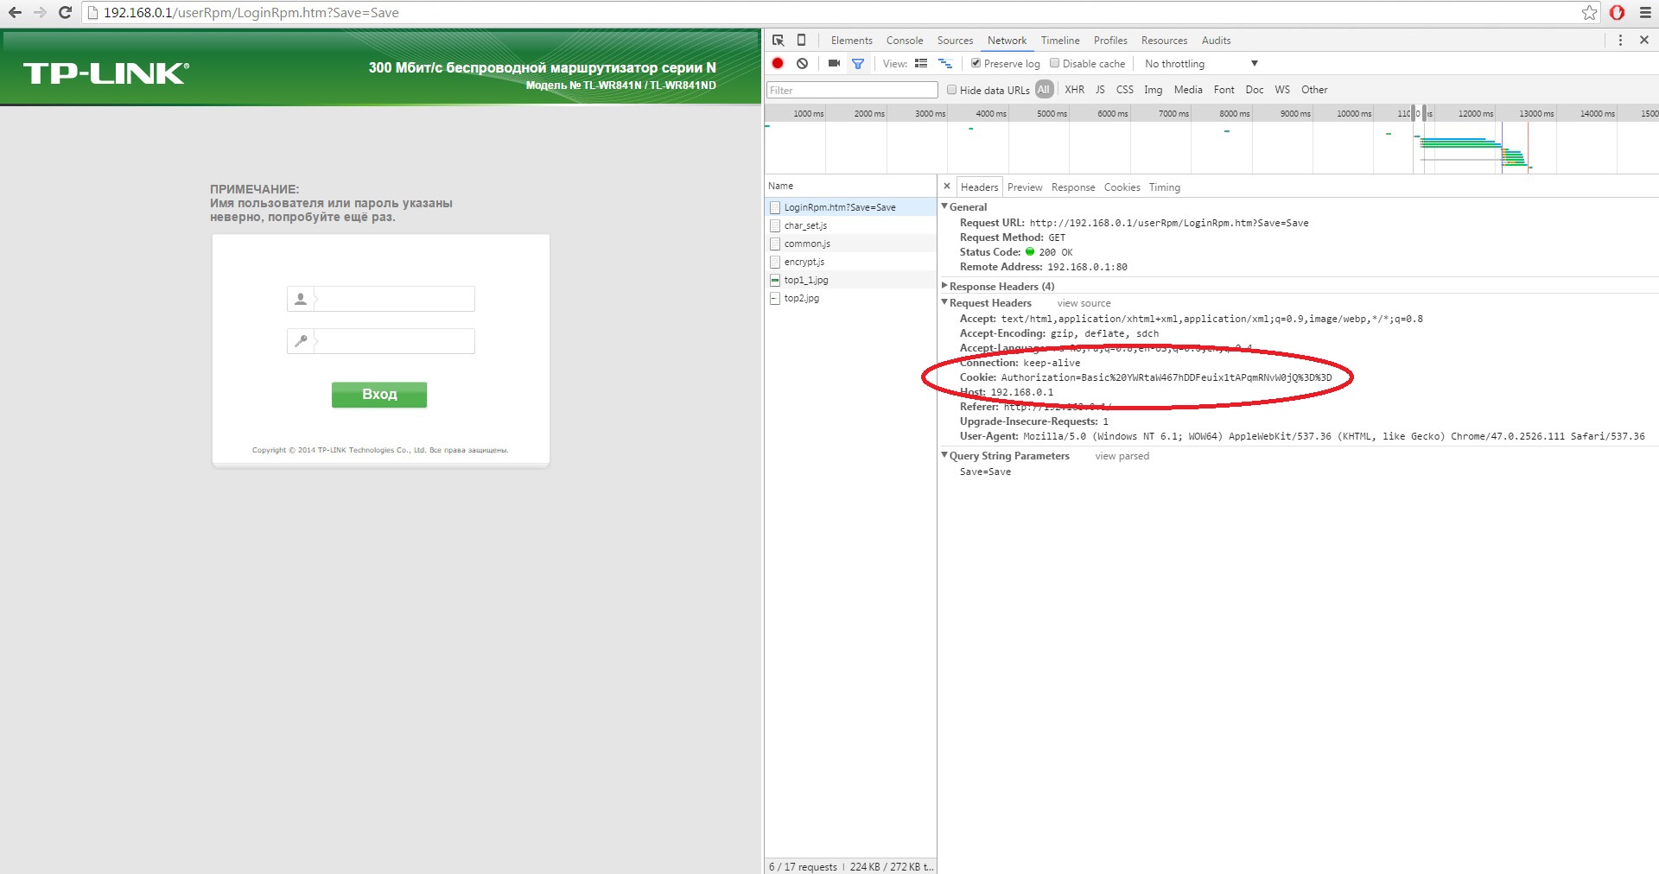Select the top2.jpg request row
1659x874 pixels.
(x=850, y=298)
